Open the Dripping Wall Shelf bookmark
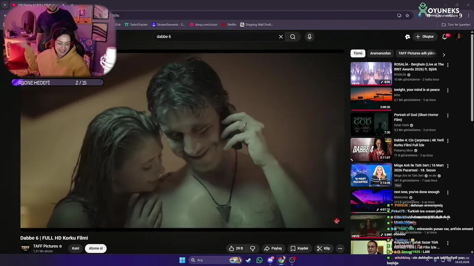474x266 pixels. click(256, 25)
